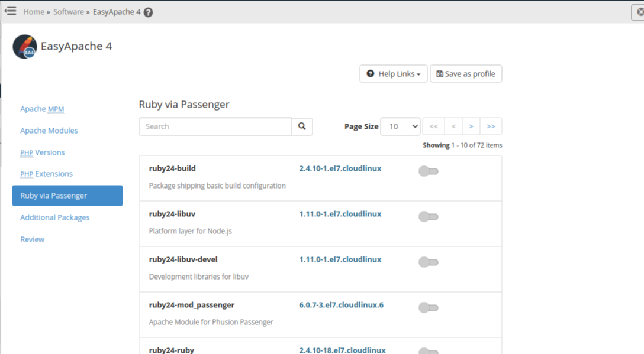Go to previous page with < button
The height and width of the screenshot is (354, 644).
(453, 126)
